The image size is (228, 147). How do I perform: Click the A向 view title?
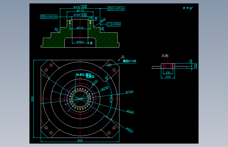pyautogui.click(x=165, y=56)
